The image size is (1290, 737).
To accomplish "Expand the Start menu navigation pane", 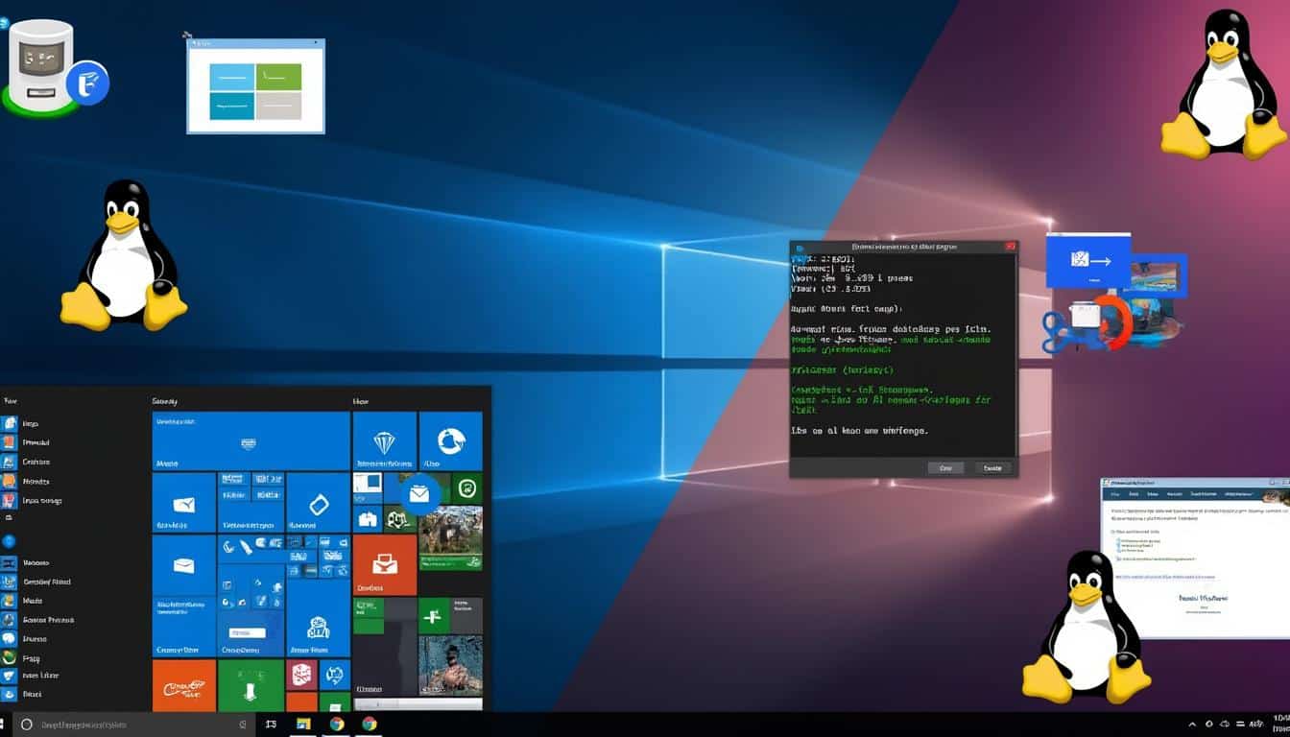I will click(8, 401).
